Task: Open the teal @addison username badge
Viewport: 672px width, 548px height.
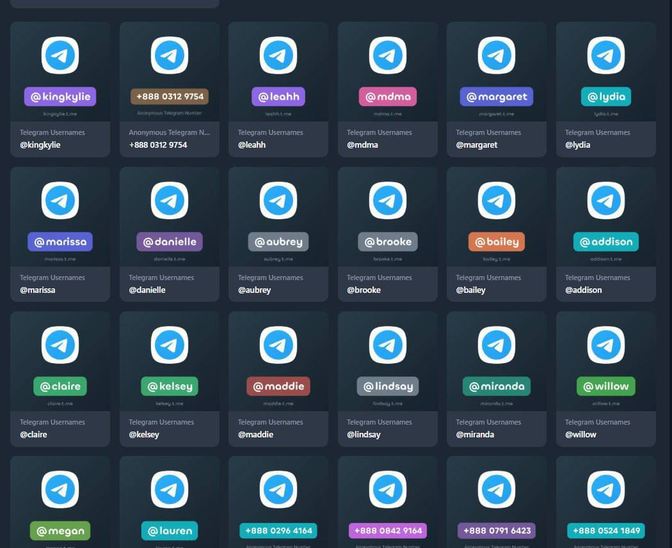Action: 605,242
